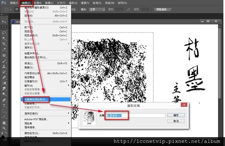Click the swap width and height icon
225x146 pixels.
coord(128,9)
